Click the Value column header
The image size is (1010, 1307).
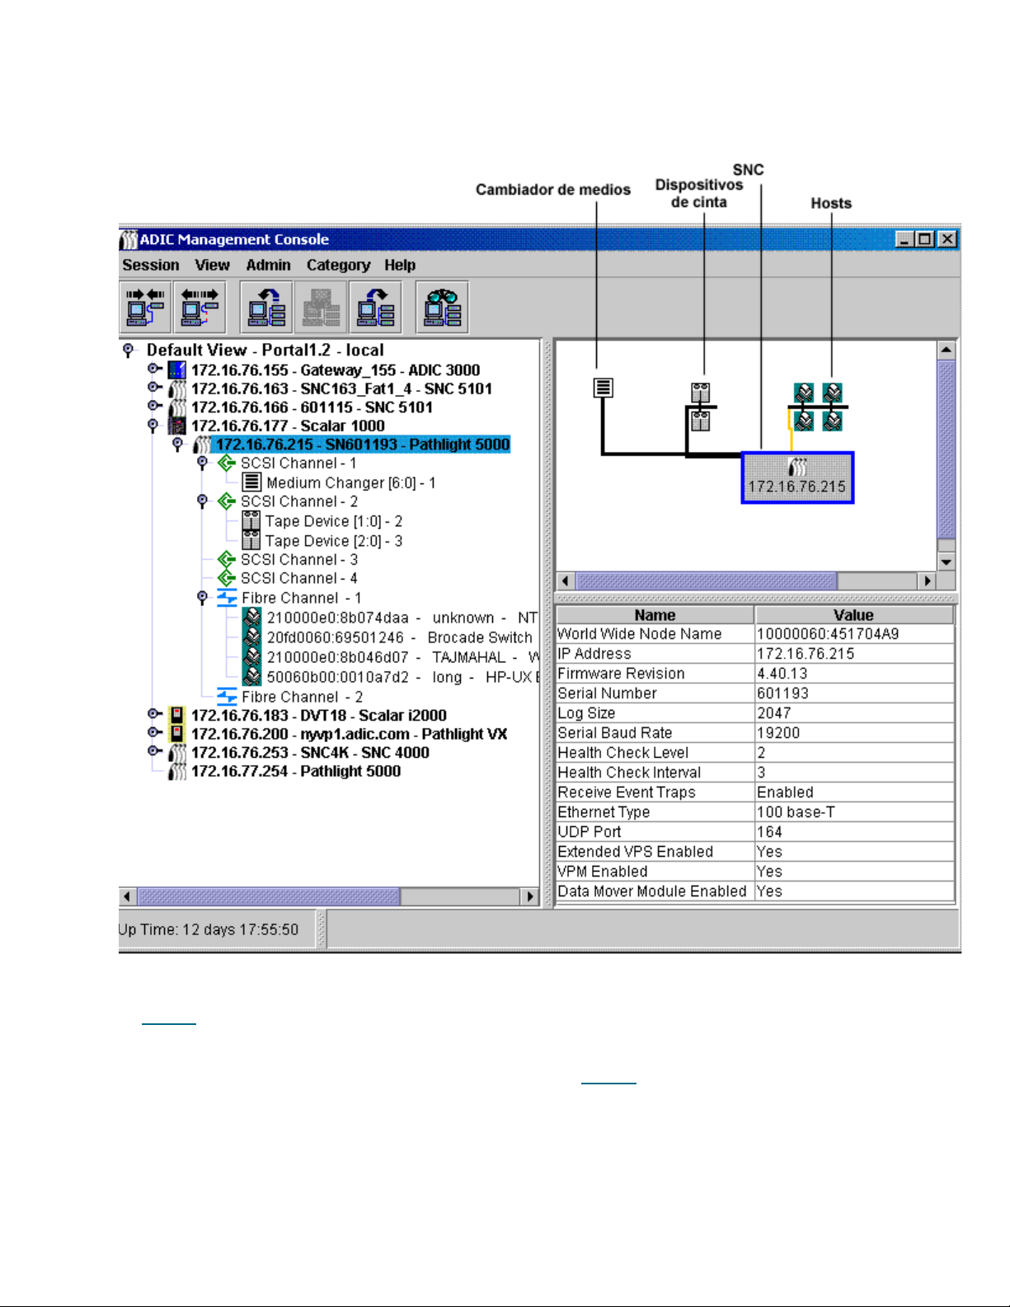[854, 615]
